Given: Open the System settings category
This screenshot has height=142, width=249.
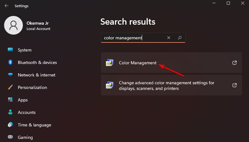Looking at the screenshot, I should [x=24, y=50].
